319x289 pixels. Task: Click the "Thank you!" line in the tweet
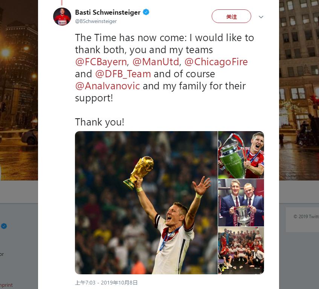click(99, 122)
